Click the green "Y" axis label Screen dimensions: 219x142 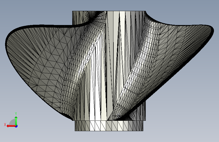(16, 114)
